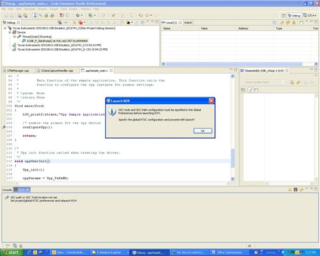Click OK in the Launch ROV dialog

pyautogui.click(x=202, y=131)
